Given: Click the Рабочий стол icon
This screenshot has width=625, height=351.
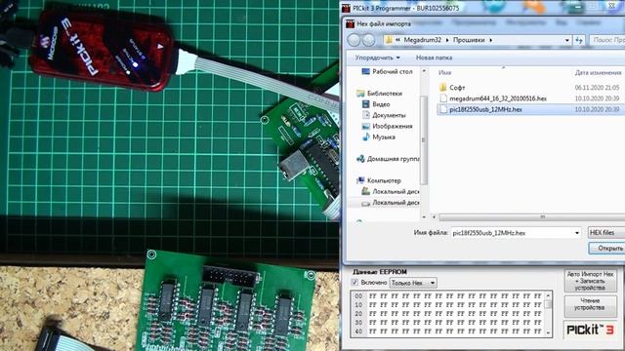Looking at the screenshot, I should (365, 71).
